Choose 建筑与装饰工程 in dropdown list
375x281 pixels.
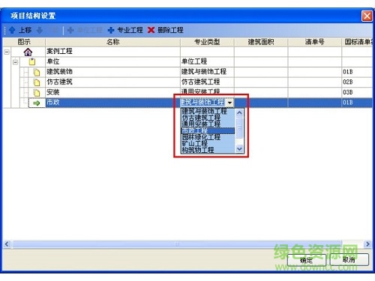point(208,111)
